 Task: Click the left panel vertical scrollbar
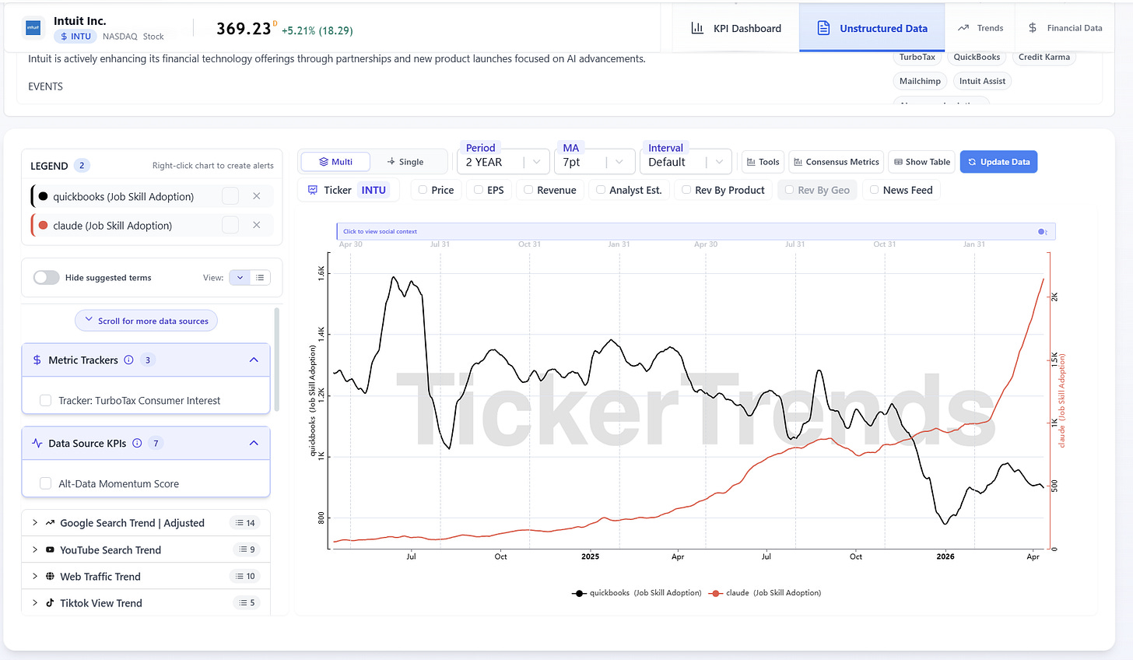click(277, 360)
